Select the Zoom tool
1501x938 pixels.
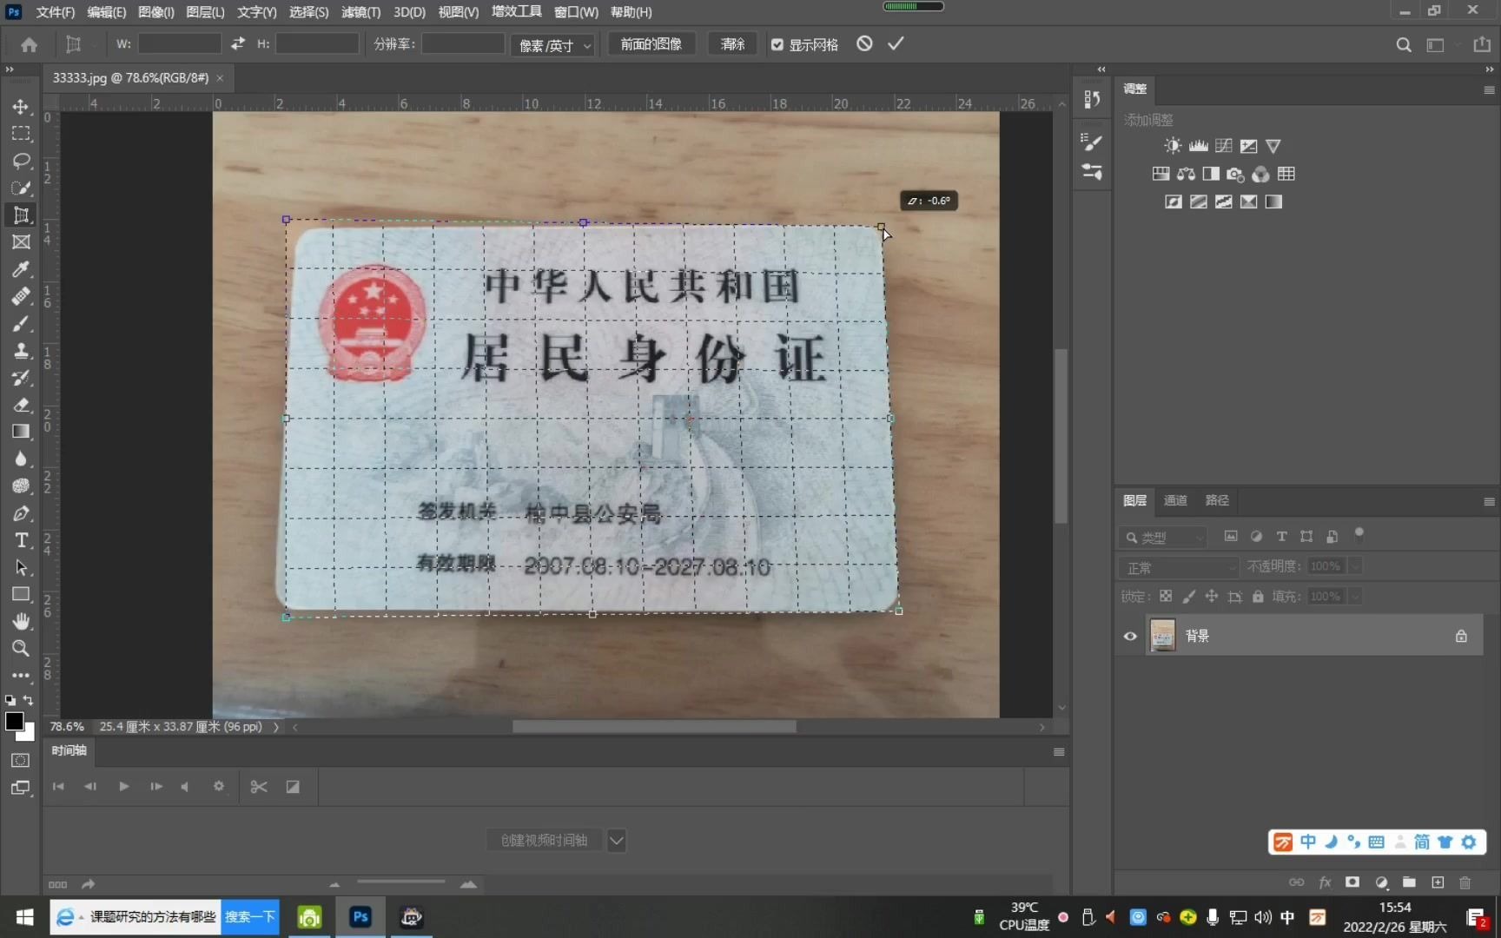[x=21, y=649]
